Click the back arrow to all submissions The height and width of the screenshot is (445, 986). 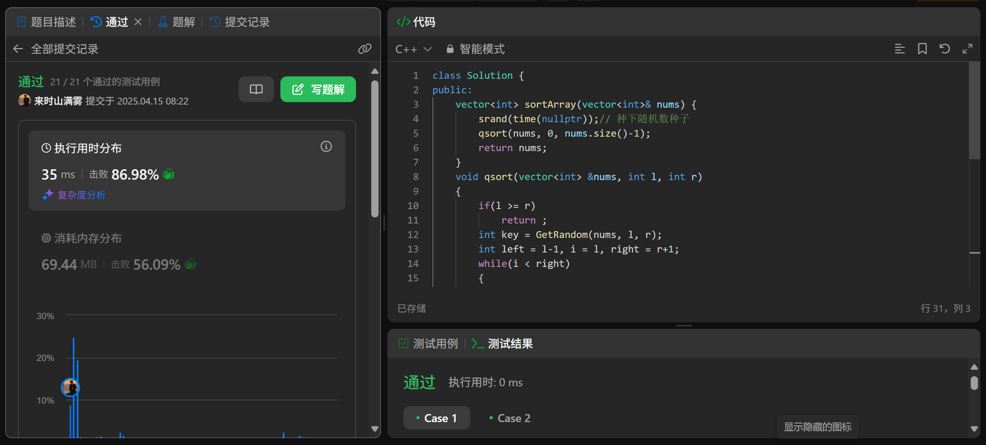[x=18, y=49]
